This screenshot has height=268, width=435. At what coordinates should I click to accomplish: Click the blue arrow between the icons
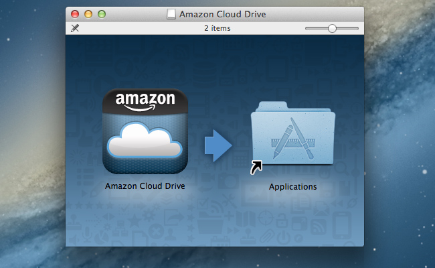point(217,145)
